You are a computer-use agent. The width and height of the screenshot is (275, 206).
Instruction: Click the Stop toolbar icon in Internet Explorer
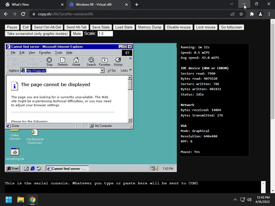(49, 62)
